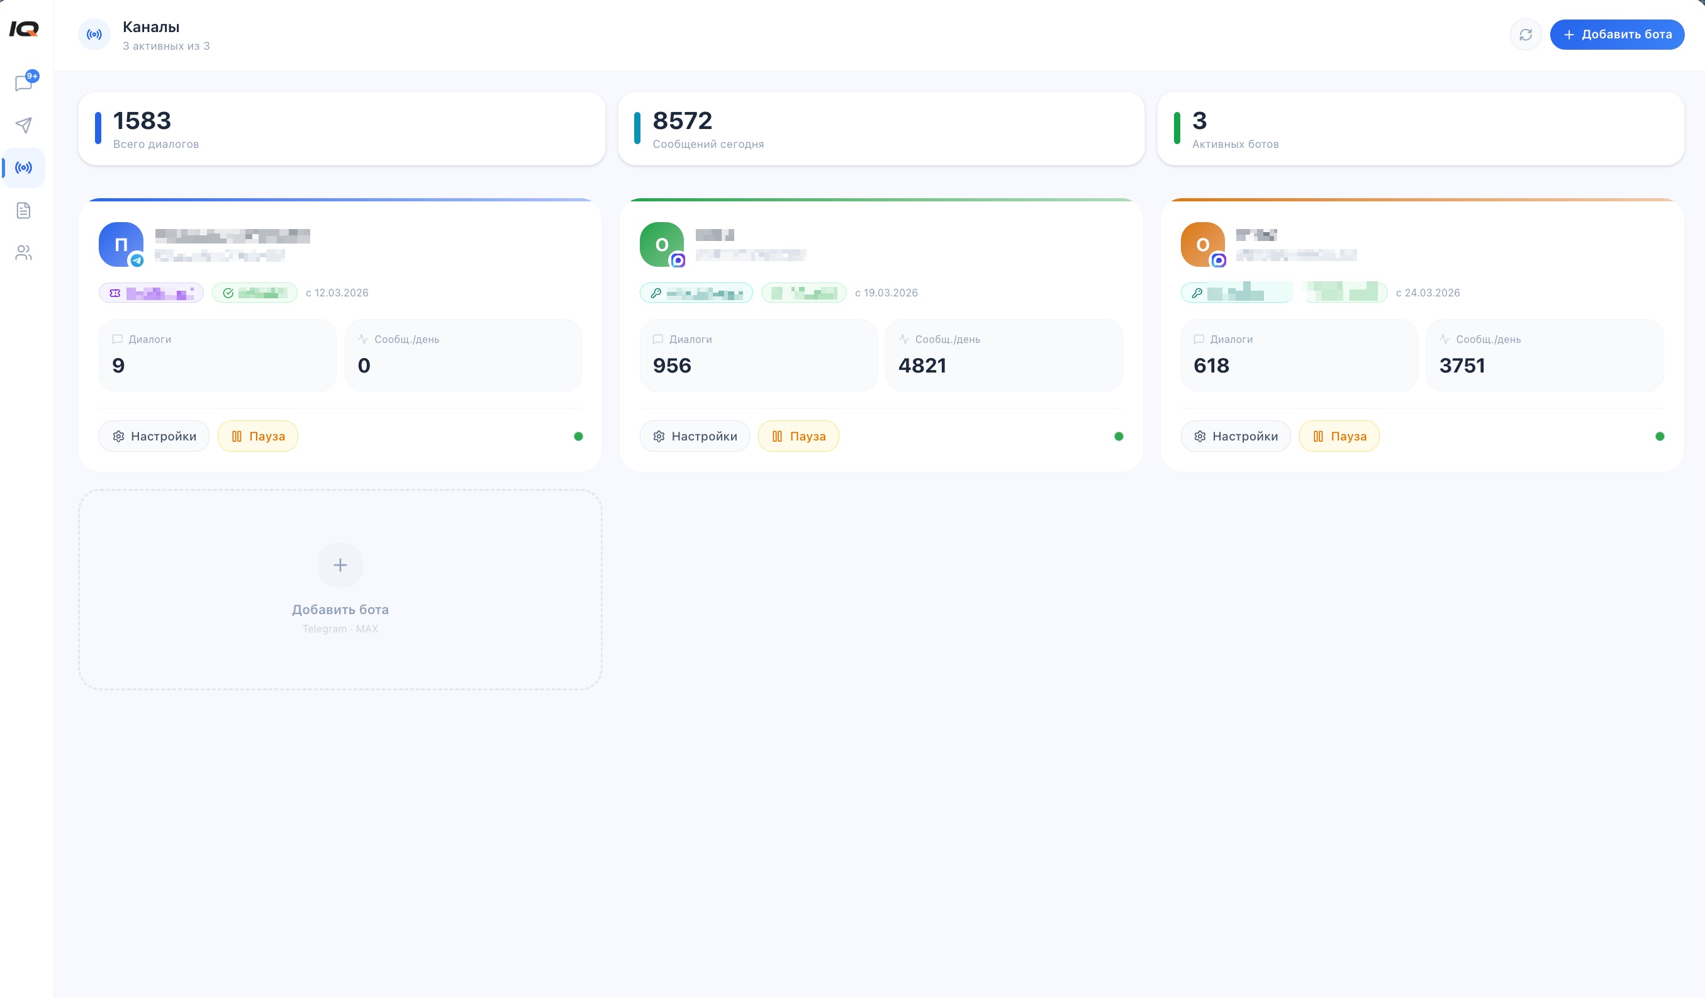Click the Всего диалогов stat card
1705x998 pixels.
tap(342, 128)
